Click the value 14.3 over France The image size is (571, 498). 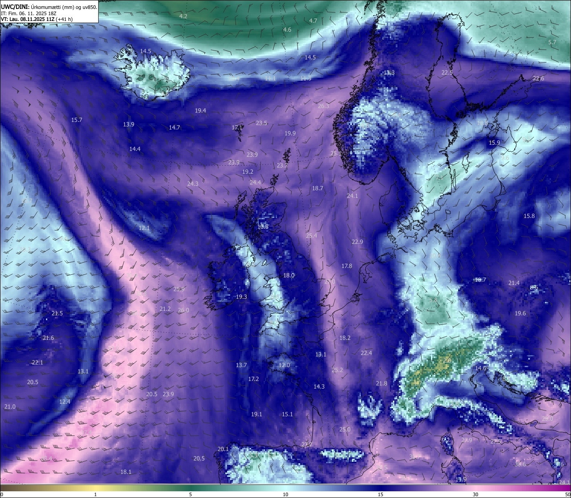(319, 387)
